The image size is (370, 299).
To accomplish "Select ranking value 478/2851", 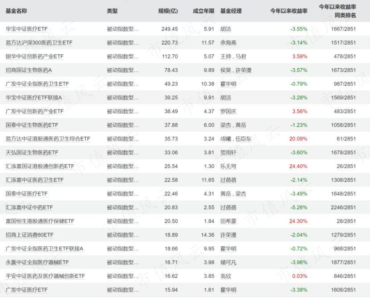I will click(345, 56).
